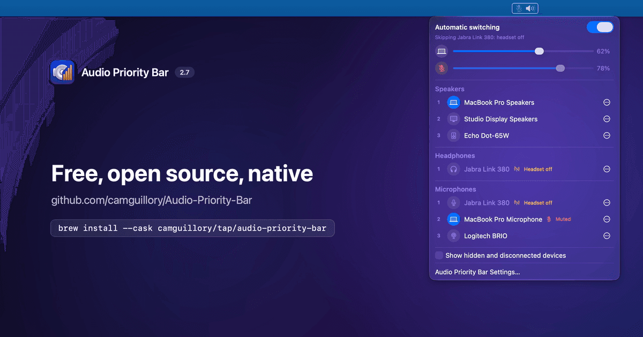Click the Audio Priority Bar title text
The image size is (643, 337).
[125, 72]
